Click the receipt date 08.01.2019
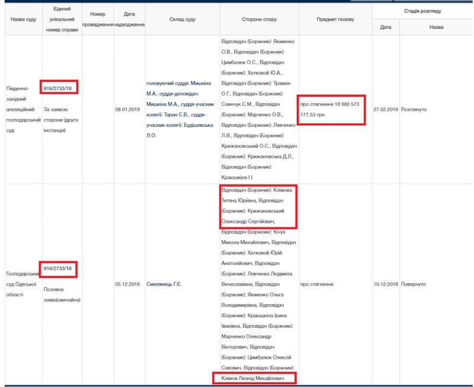Viewport: 474px width, 387px height. pos(125,110)
